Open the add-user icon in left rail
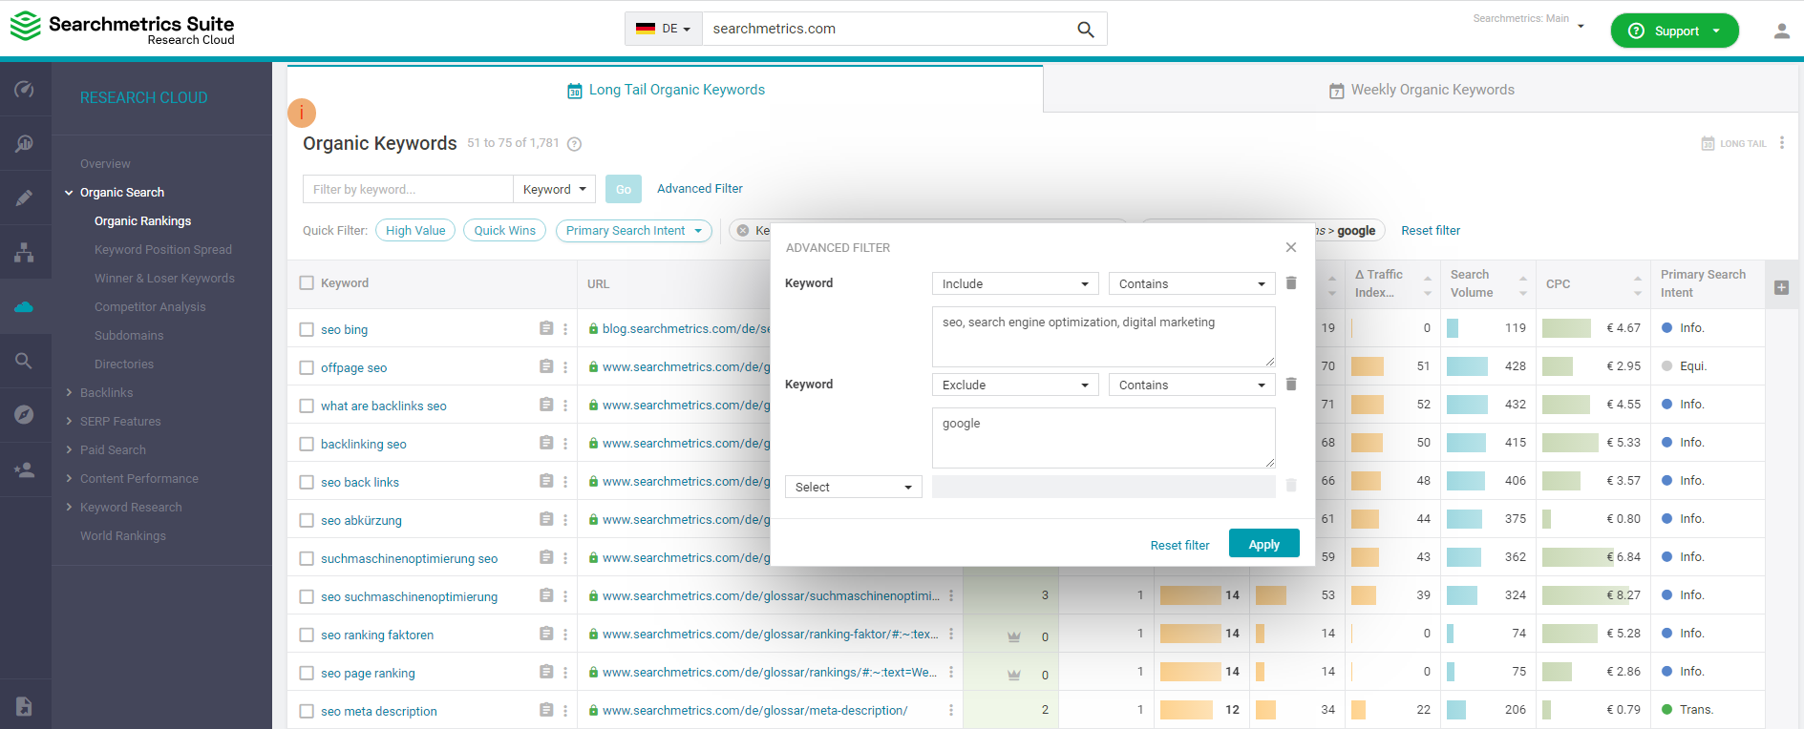 click(25, 469)
